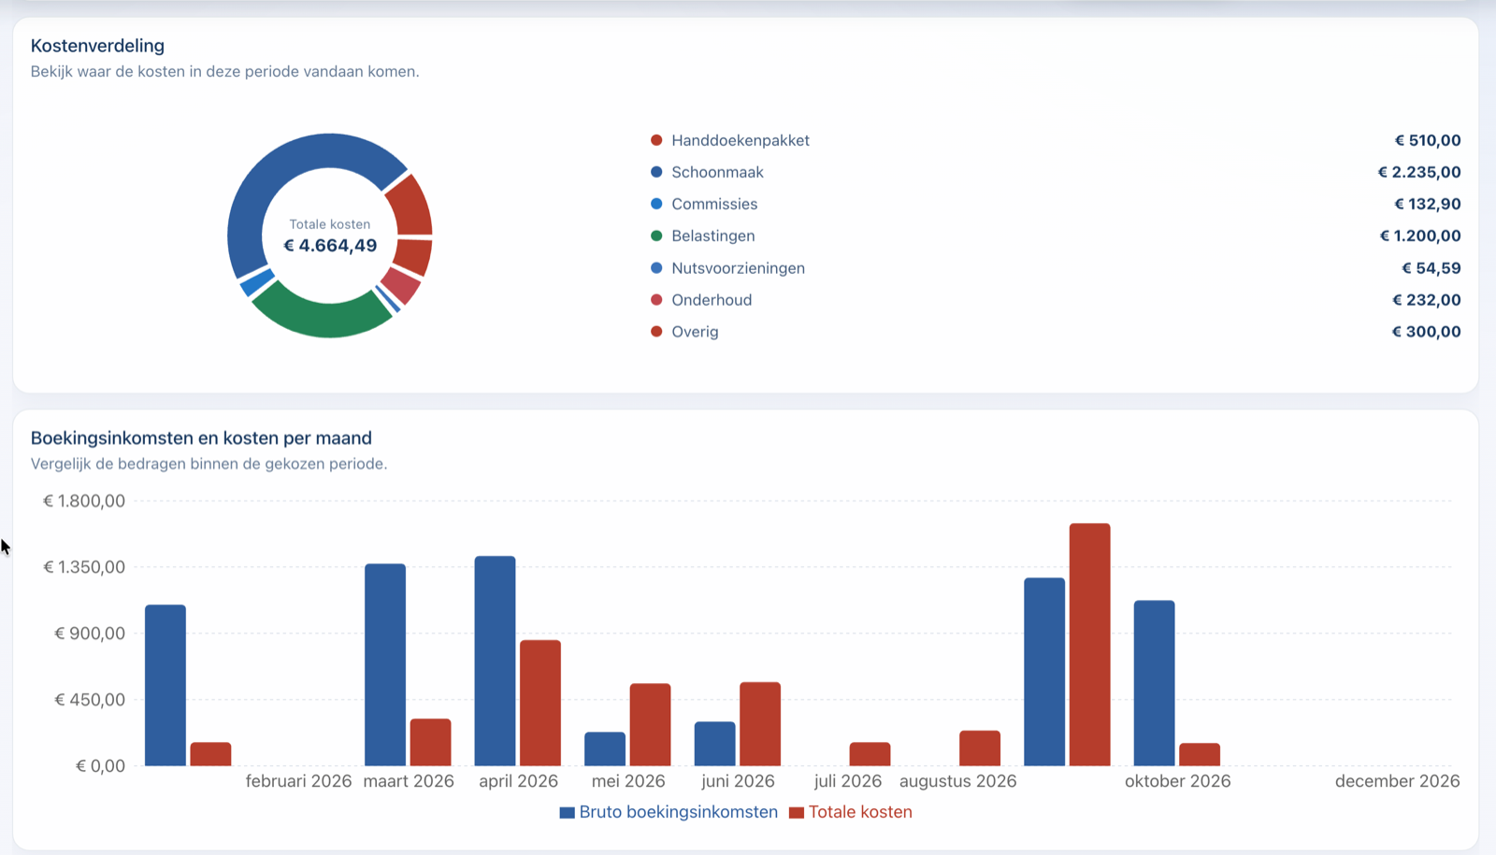Click the december 2026 axis label
The height and width of the screenshot is (855, 1496).
[x=1397, y=781]
